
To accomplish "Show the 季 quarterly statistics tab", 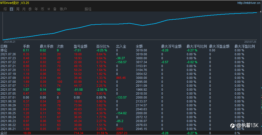I will (30, 9).
